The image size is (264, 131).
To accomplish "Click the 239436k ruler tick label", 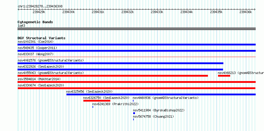I will (246, 12).
